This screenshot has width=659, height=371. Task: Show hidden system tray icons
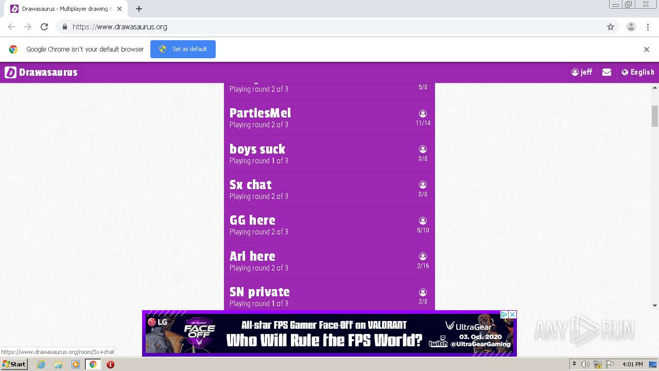click(x=574, y=364)
